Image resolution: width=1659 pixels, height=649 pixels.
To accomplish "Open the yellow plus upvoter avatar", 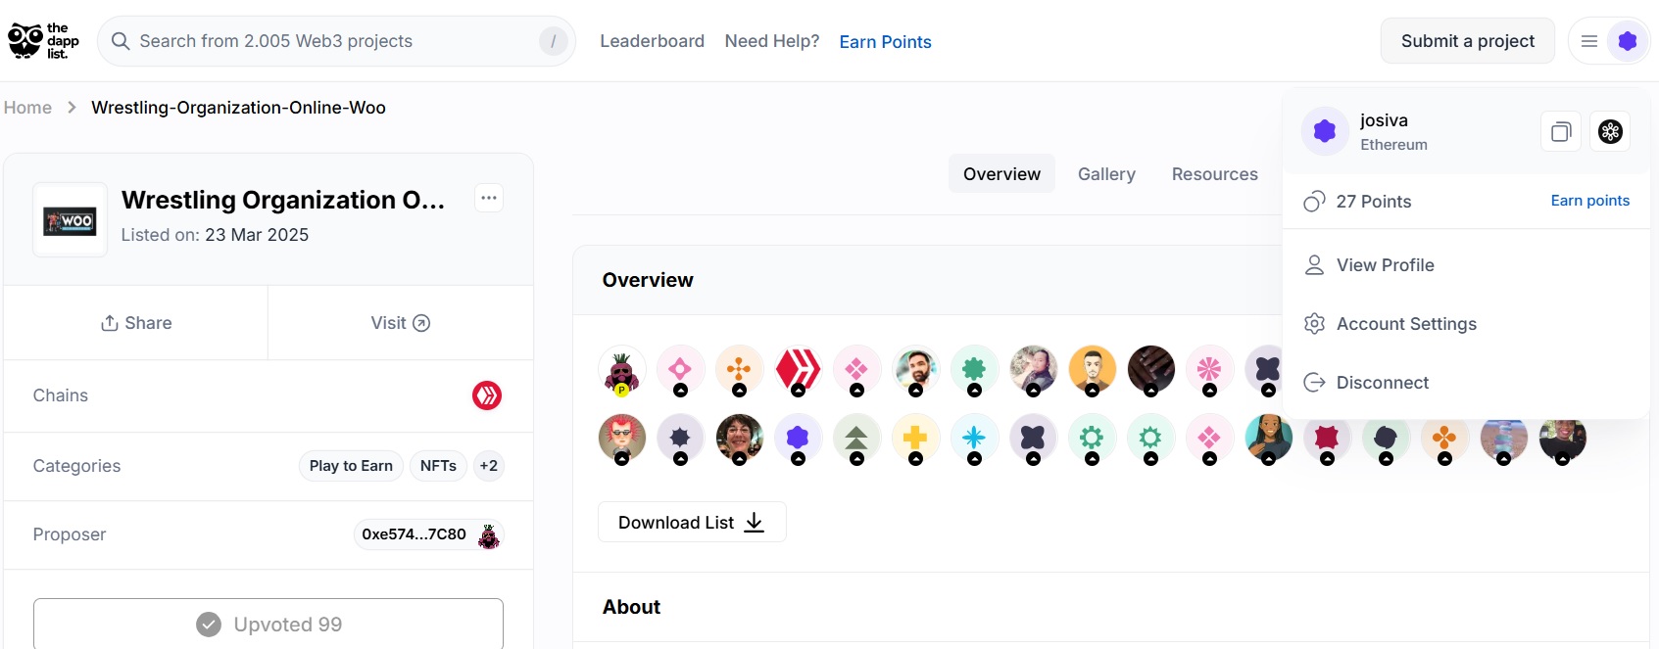I will coord(915,438).
